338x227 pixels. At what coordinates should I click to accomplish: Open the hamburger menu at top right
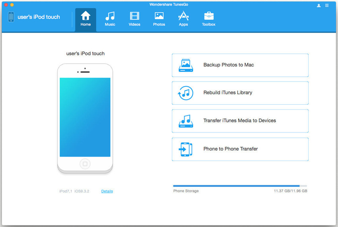pyautogui.click(x=327, y=6)
